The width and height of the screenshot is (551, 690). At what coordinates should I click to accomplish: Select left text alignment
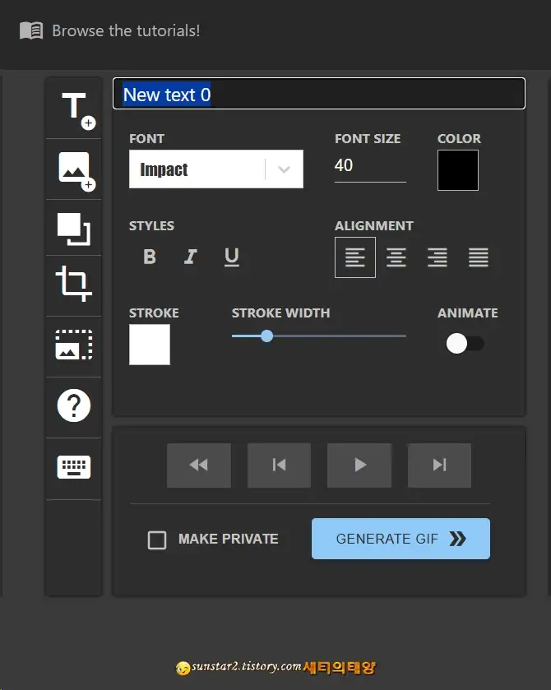pos(355,257)
